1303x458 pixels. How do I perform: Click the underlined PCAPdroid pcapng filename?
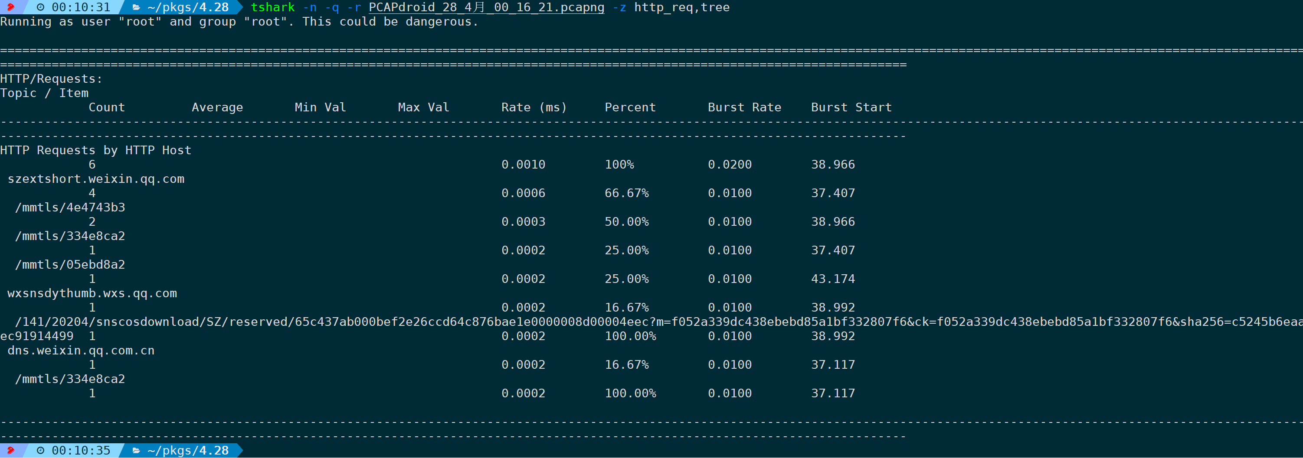(486, 7)
